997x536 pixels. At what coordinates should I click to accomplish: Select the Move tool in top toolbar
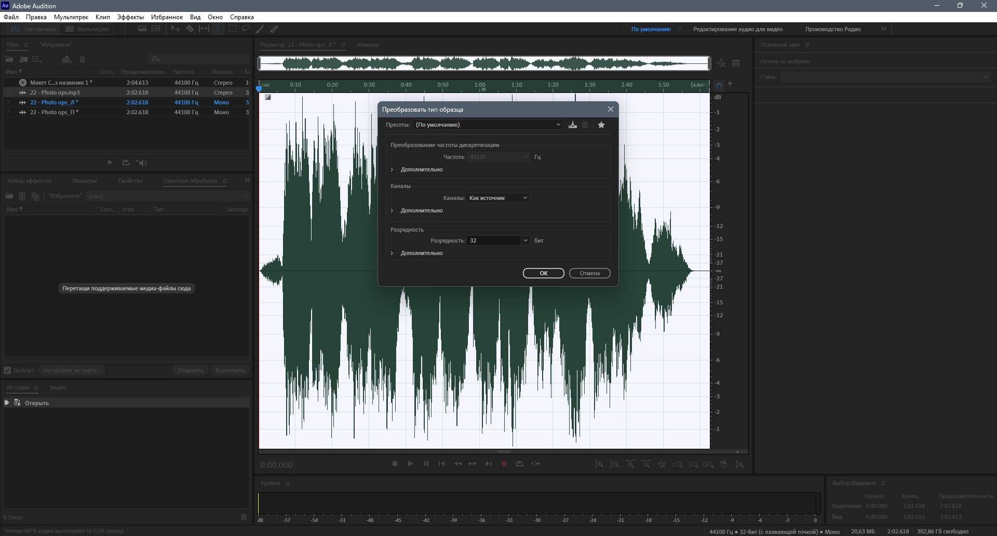(176, 29)
